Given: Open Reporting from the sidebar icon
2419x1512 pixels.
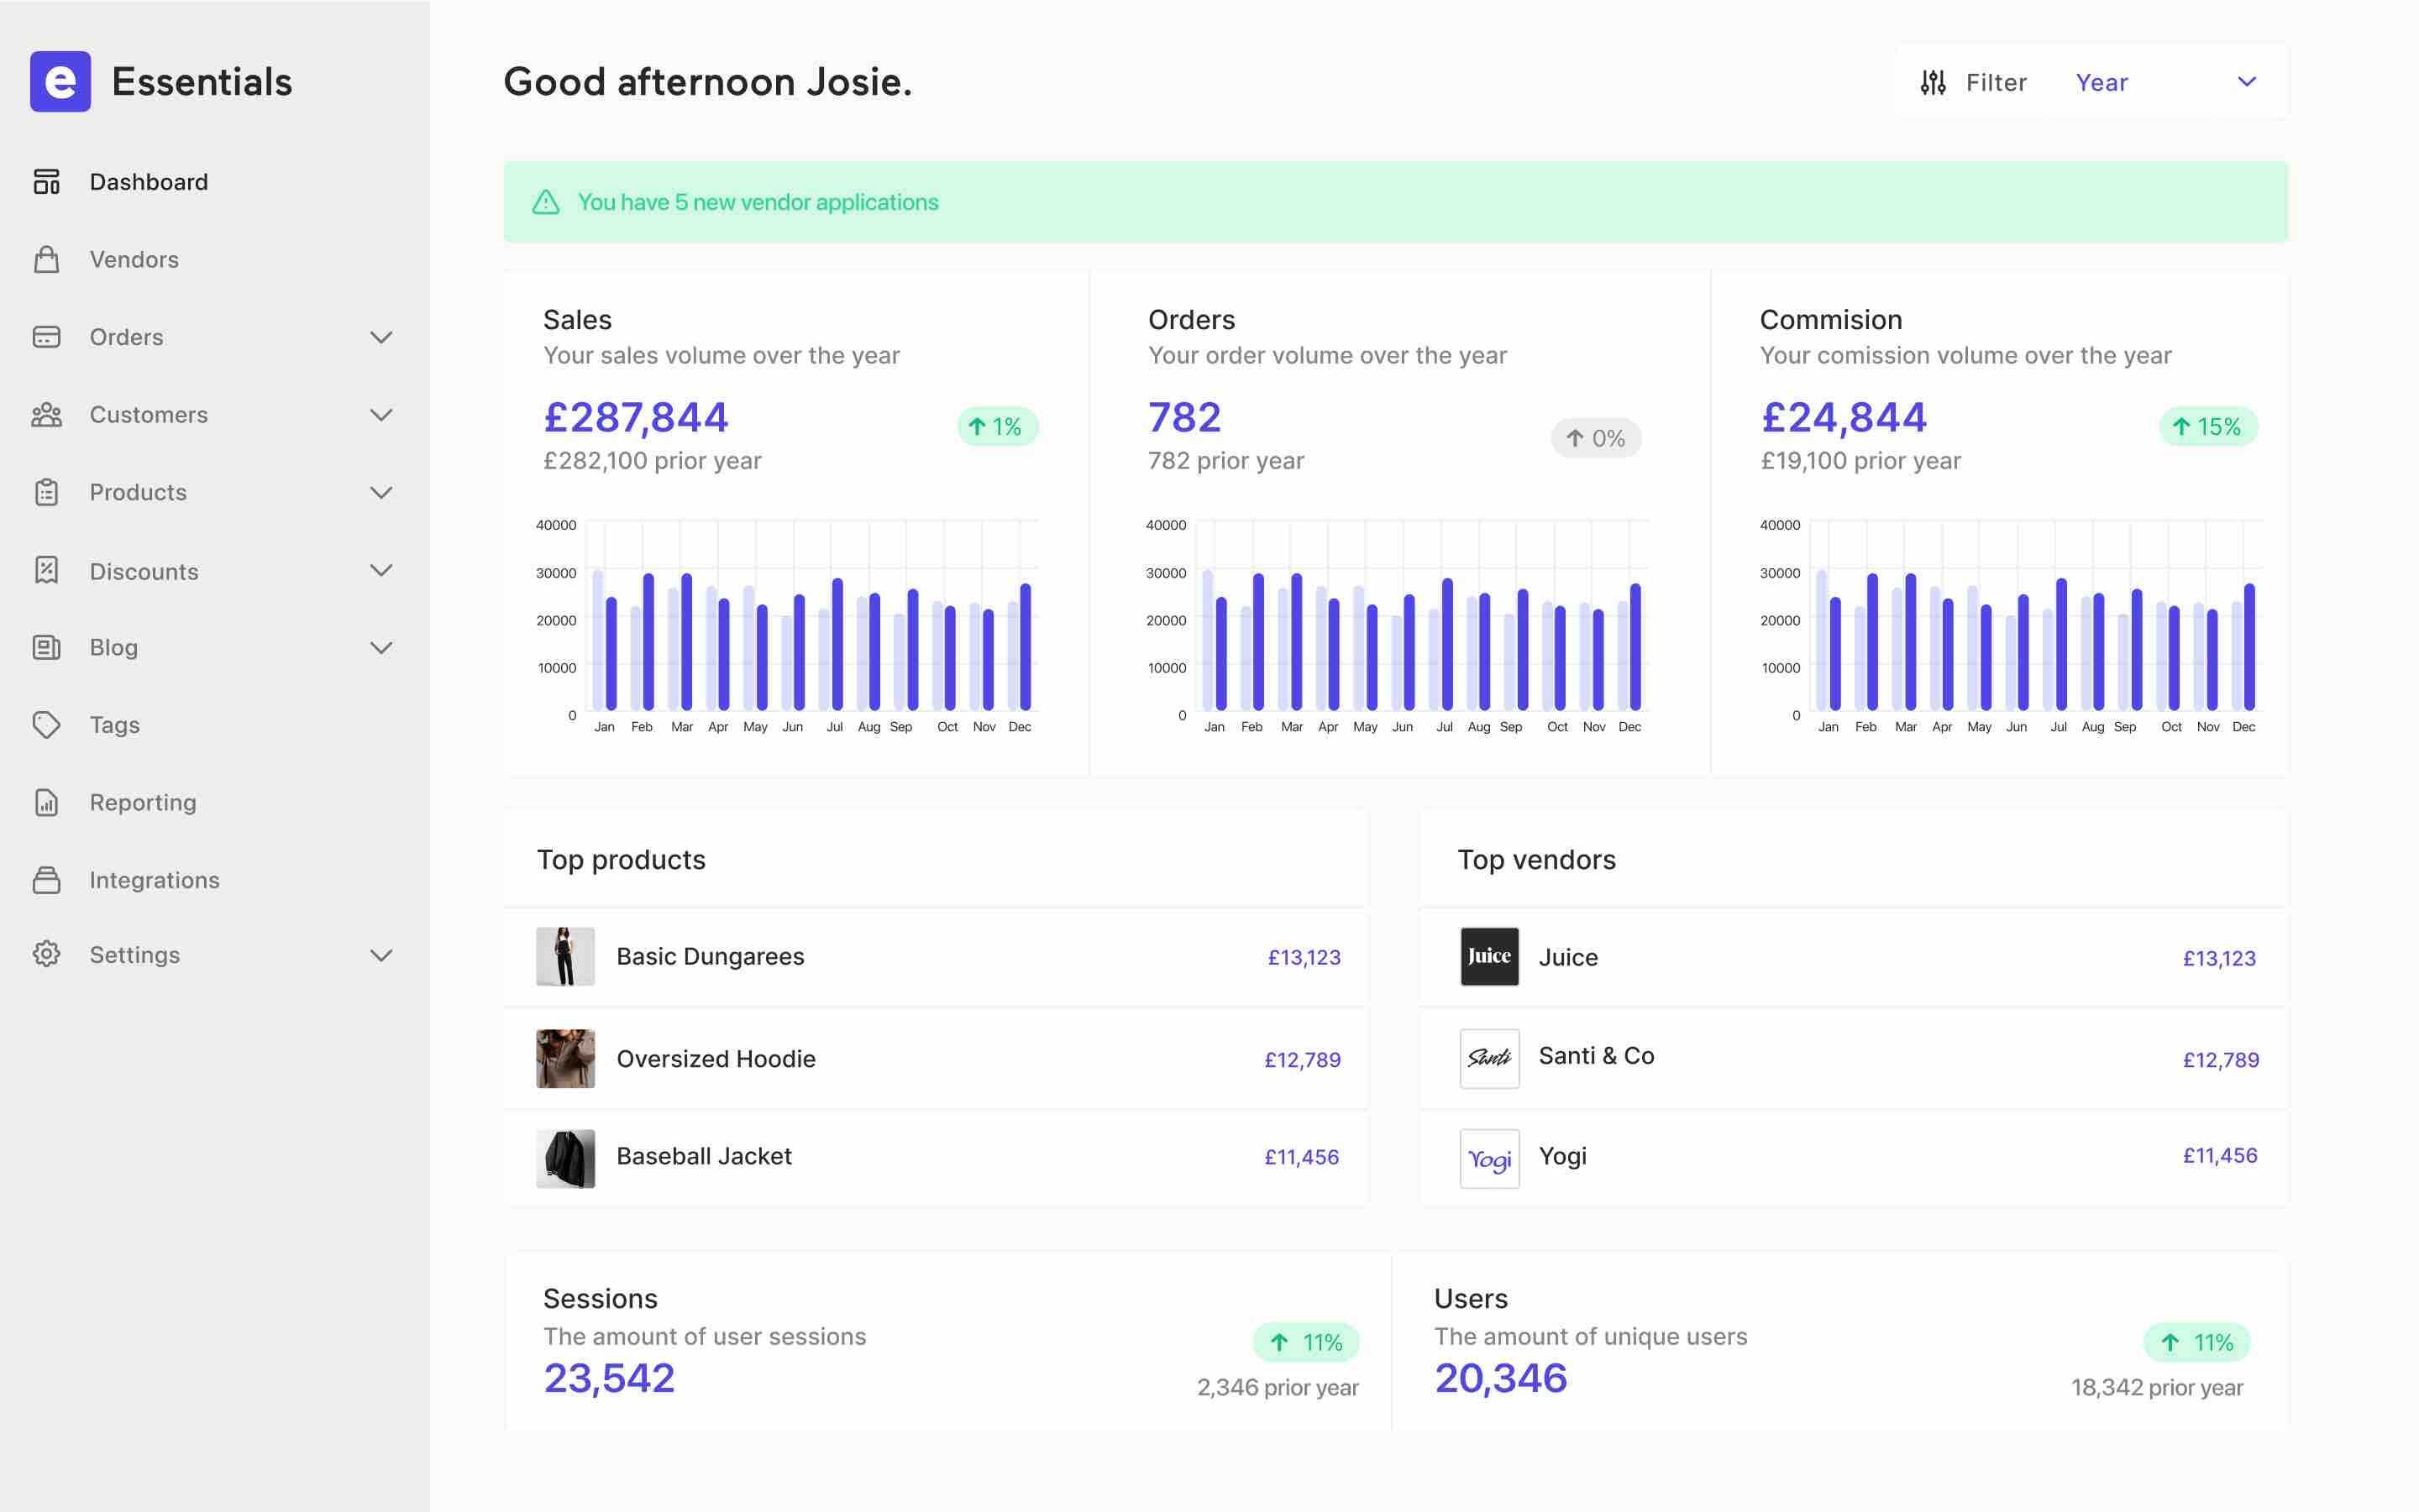Looking at the screenshot, I should (x=47, y=802).
